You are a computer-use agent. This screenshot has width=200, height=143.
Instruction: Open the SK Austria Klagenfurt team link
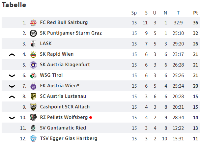[65, 65]
